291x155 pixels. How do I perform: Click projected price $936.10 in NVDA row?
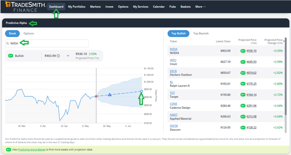(x=251, y=51)
